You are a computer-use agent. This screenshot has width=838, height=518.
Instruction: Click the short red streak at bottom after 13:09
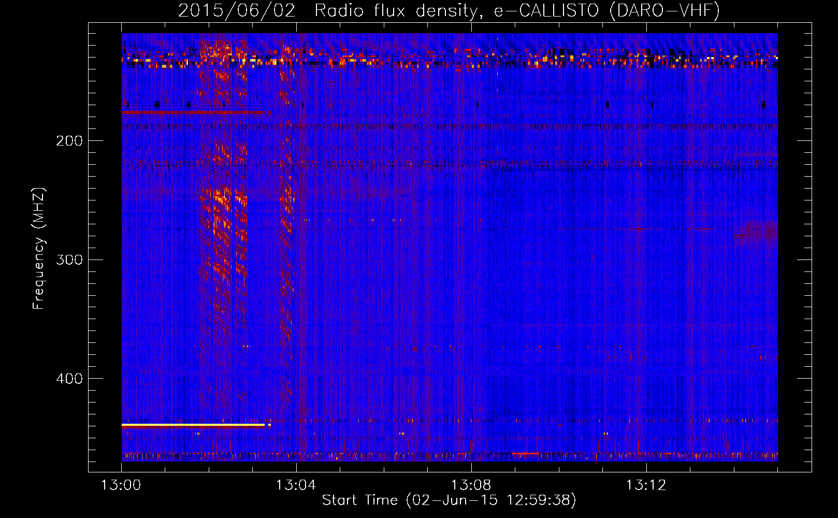pyautogui.click(x=525, y=454)
